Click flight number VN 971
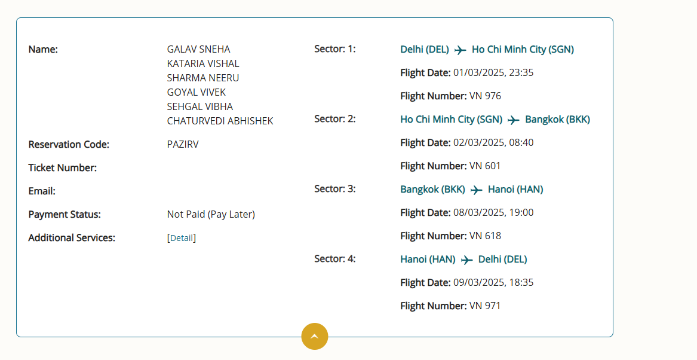Screen dimensions: 697x360 click(x=485, y=306)
